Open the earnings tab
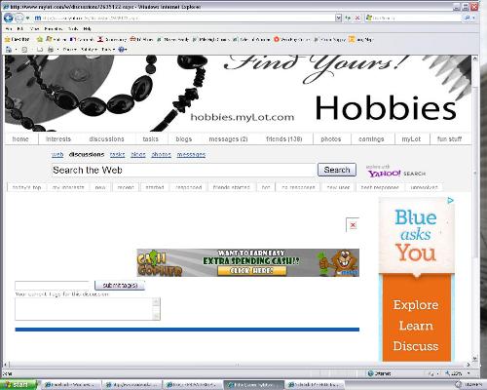Screen dimensions: 487x390 (371, 139)
